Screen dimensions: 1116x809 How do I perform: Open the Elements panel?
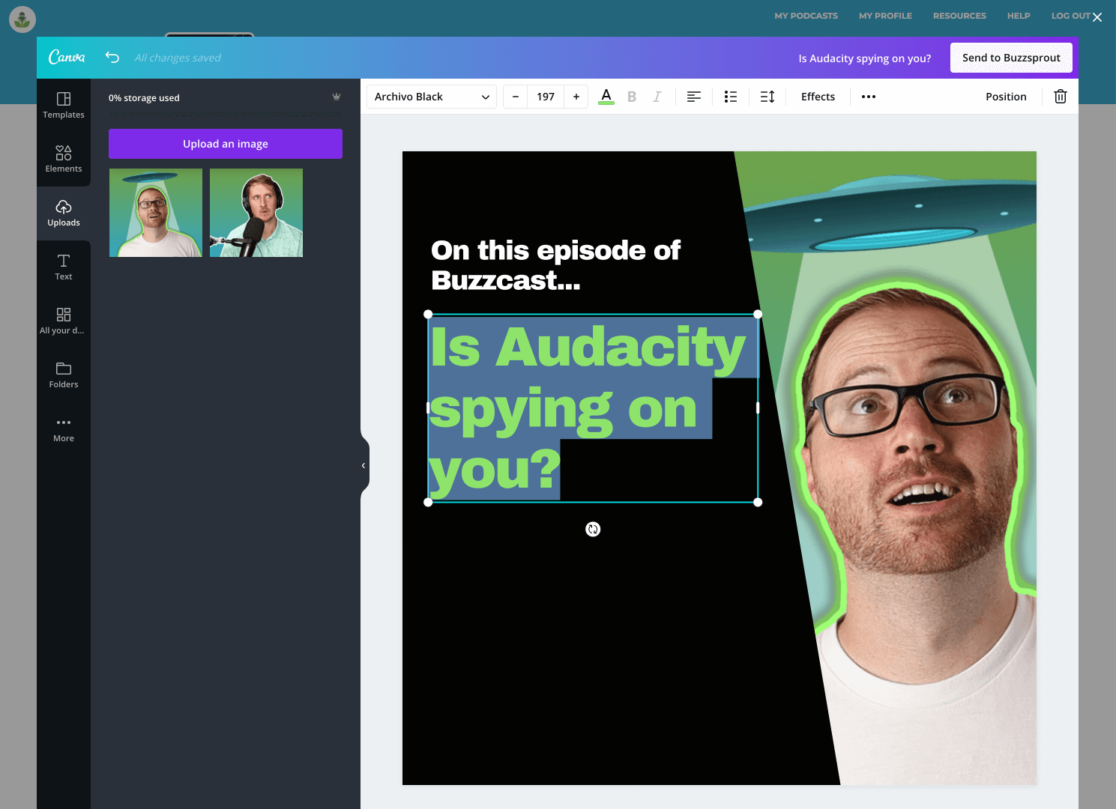click(x=64, y=159)
